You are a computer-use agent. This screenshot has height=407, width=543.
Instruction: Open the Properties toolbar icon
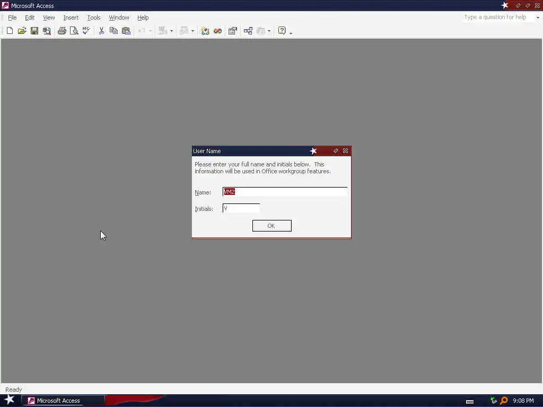[233, 31]
